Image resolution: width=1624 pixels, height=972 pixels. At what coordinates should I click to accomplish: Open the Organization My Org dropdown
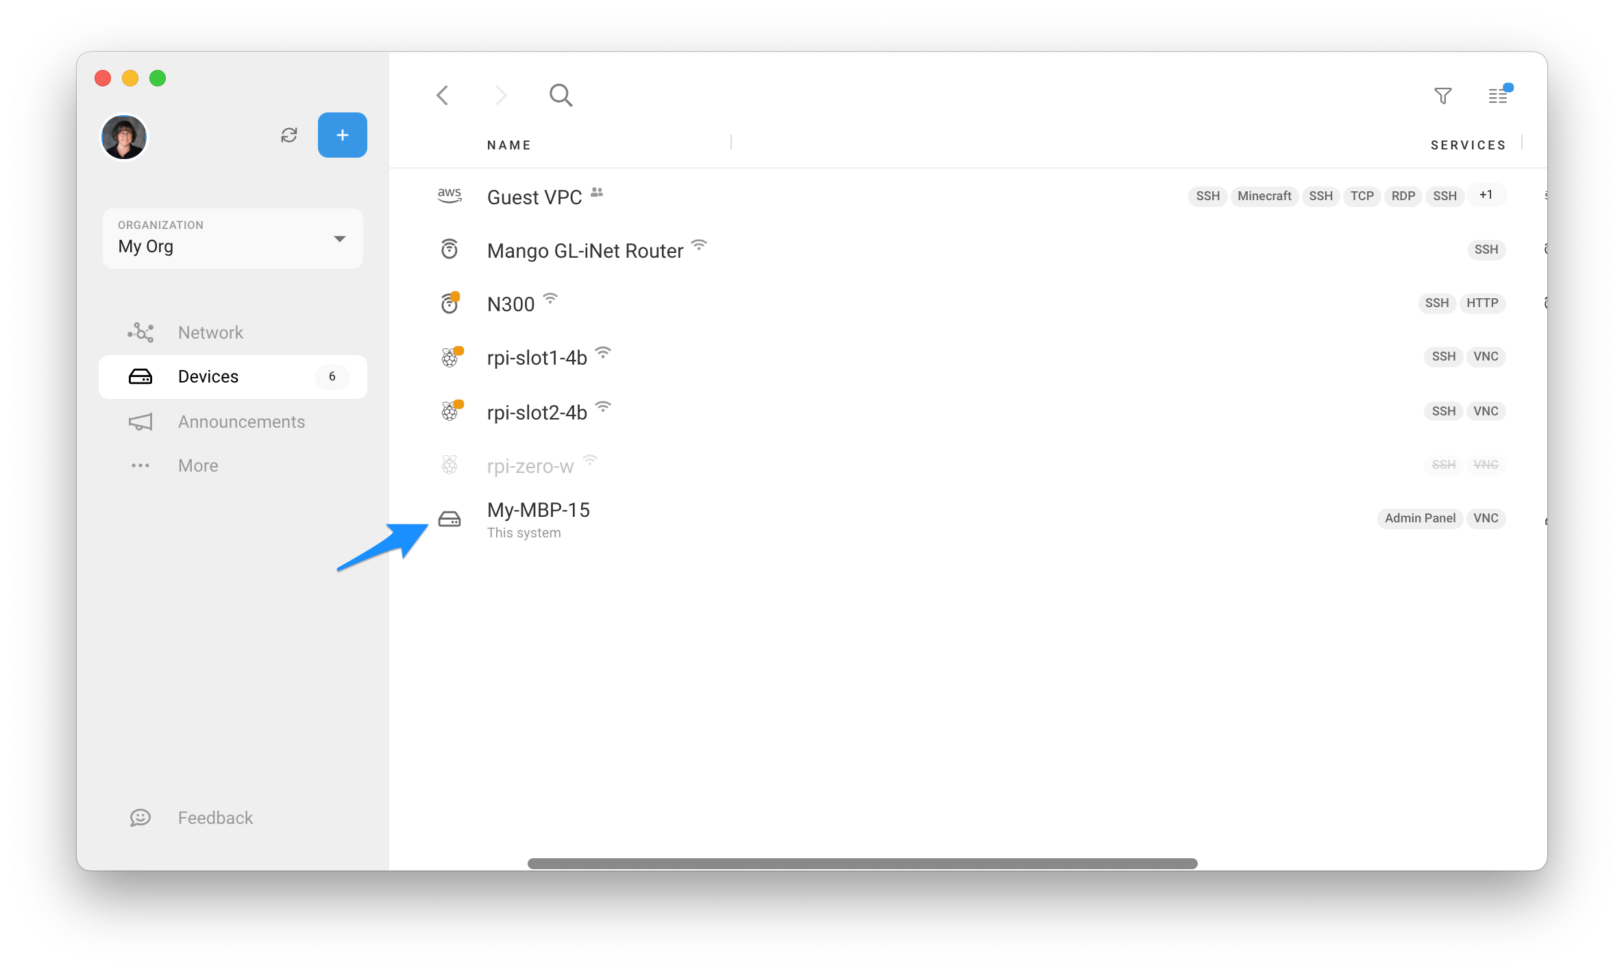tap(233, 238)
